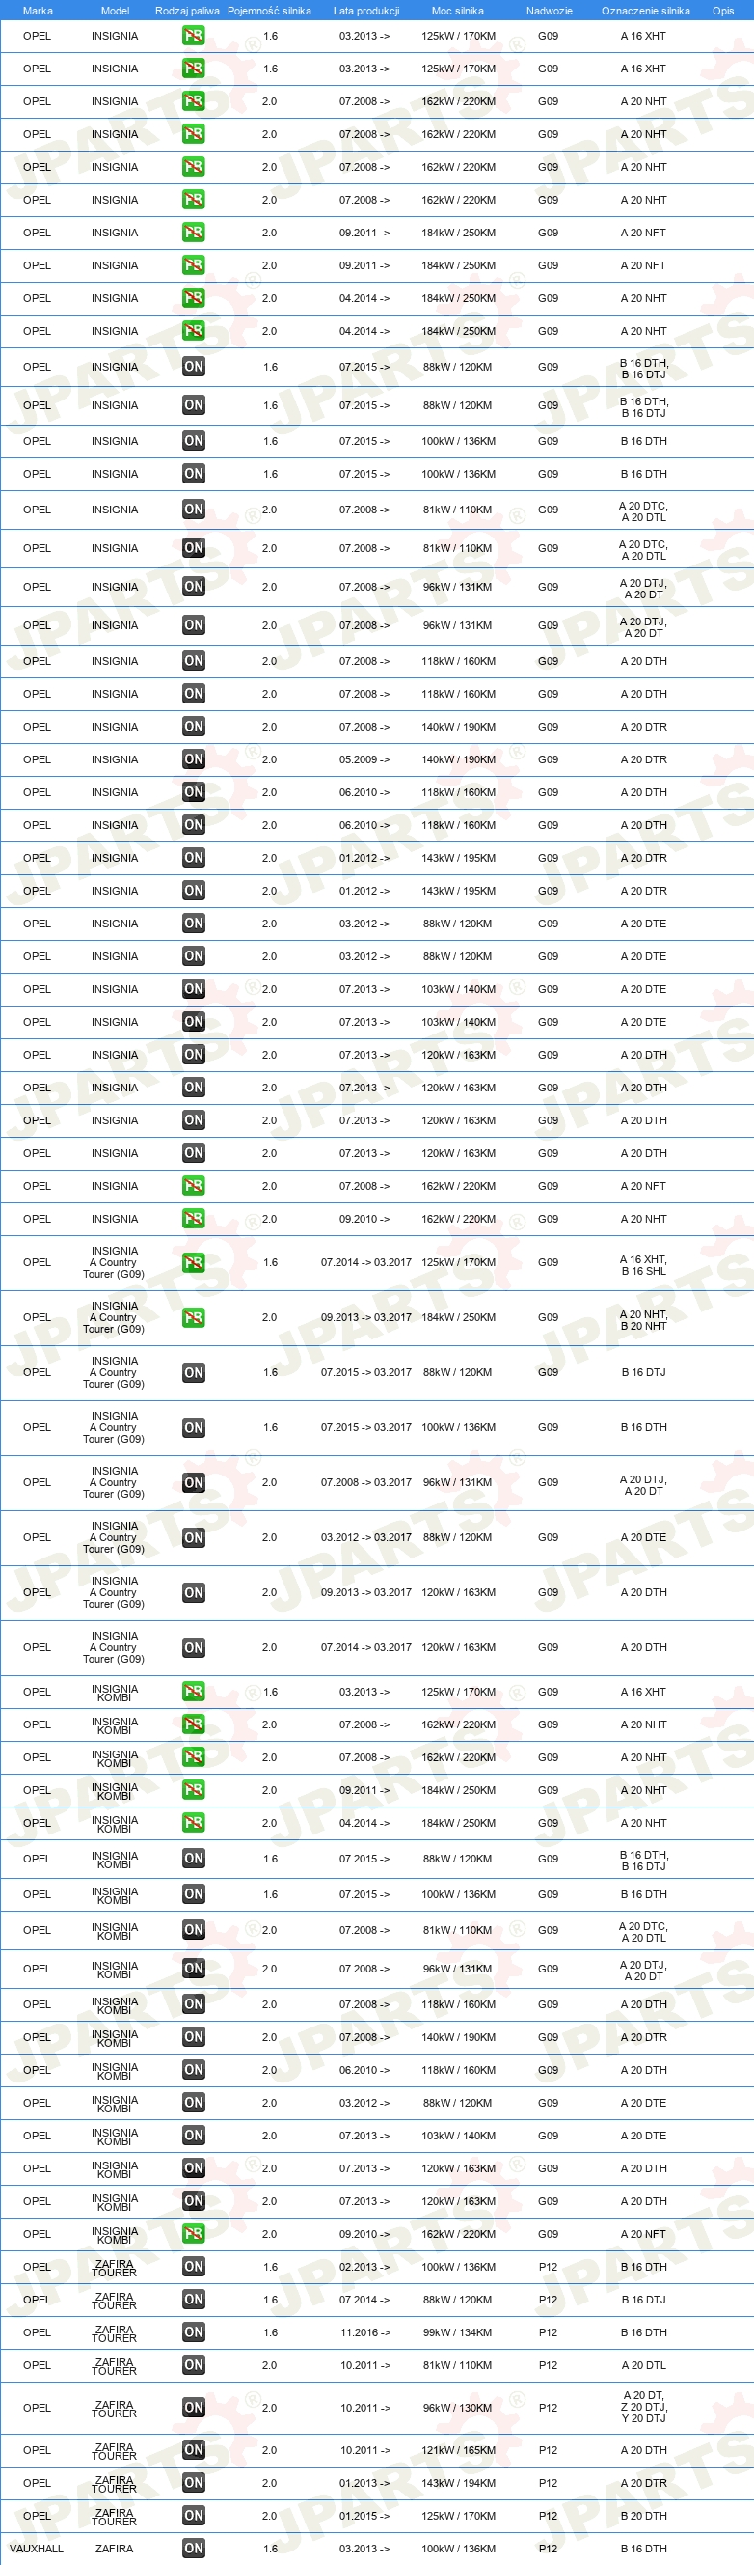The width and height of the screenshot is (754, 2565).
Task: Select ON icon in Insignia Kombi 81kW/110KM row
Action: coord(193,1930)
